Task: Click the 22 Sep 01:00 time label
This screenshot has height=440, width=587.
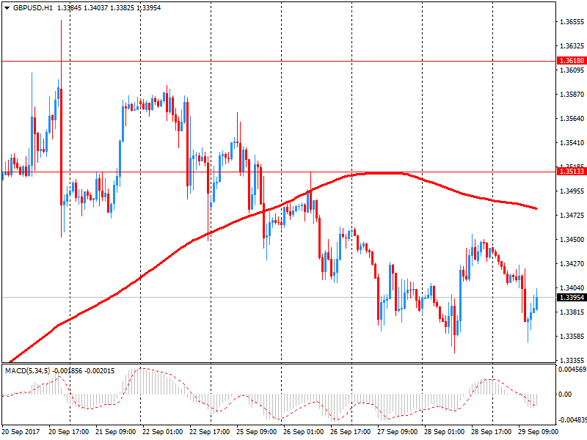Action: click(x=162, y=432)
